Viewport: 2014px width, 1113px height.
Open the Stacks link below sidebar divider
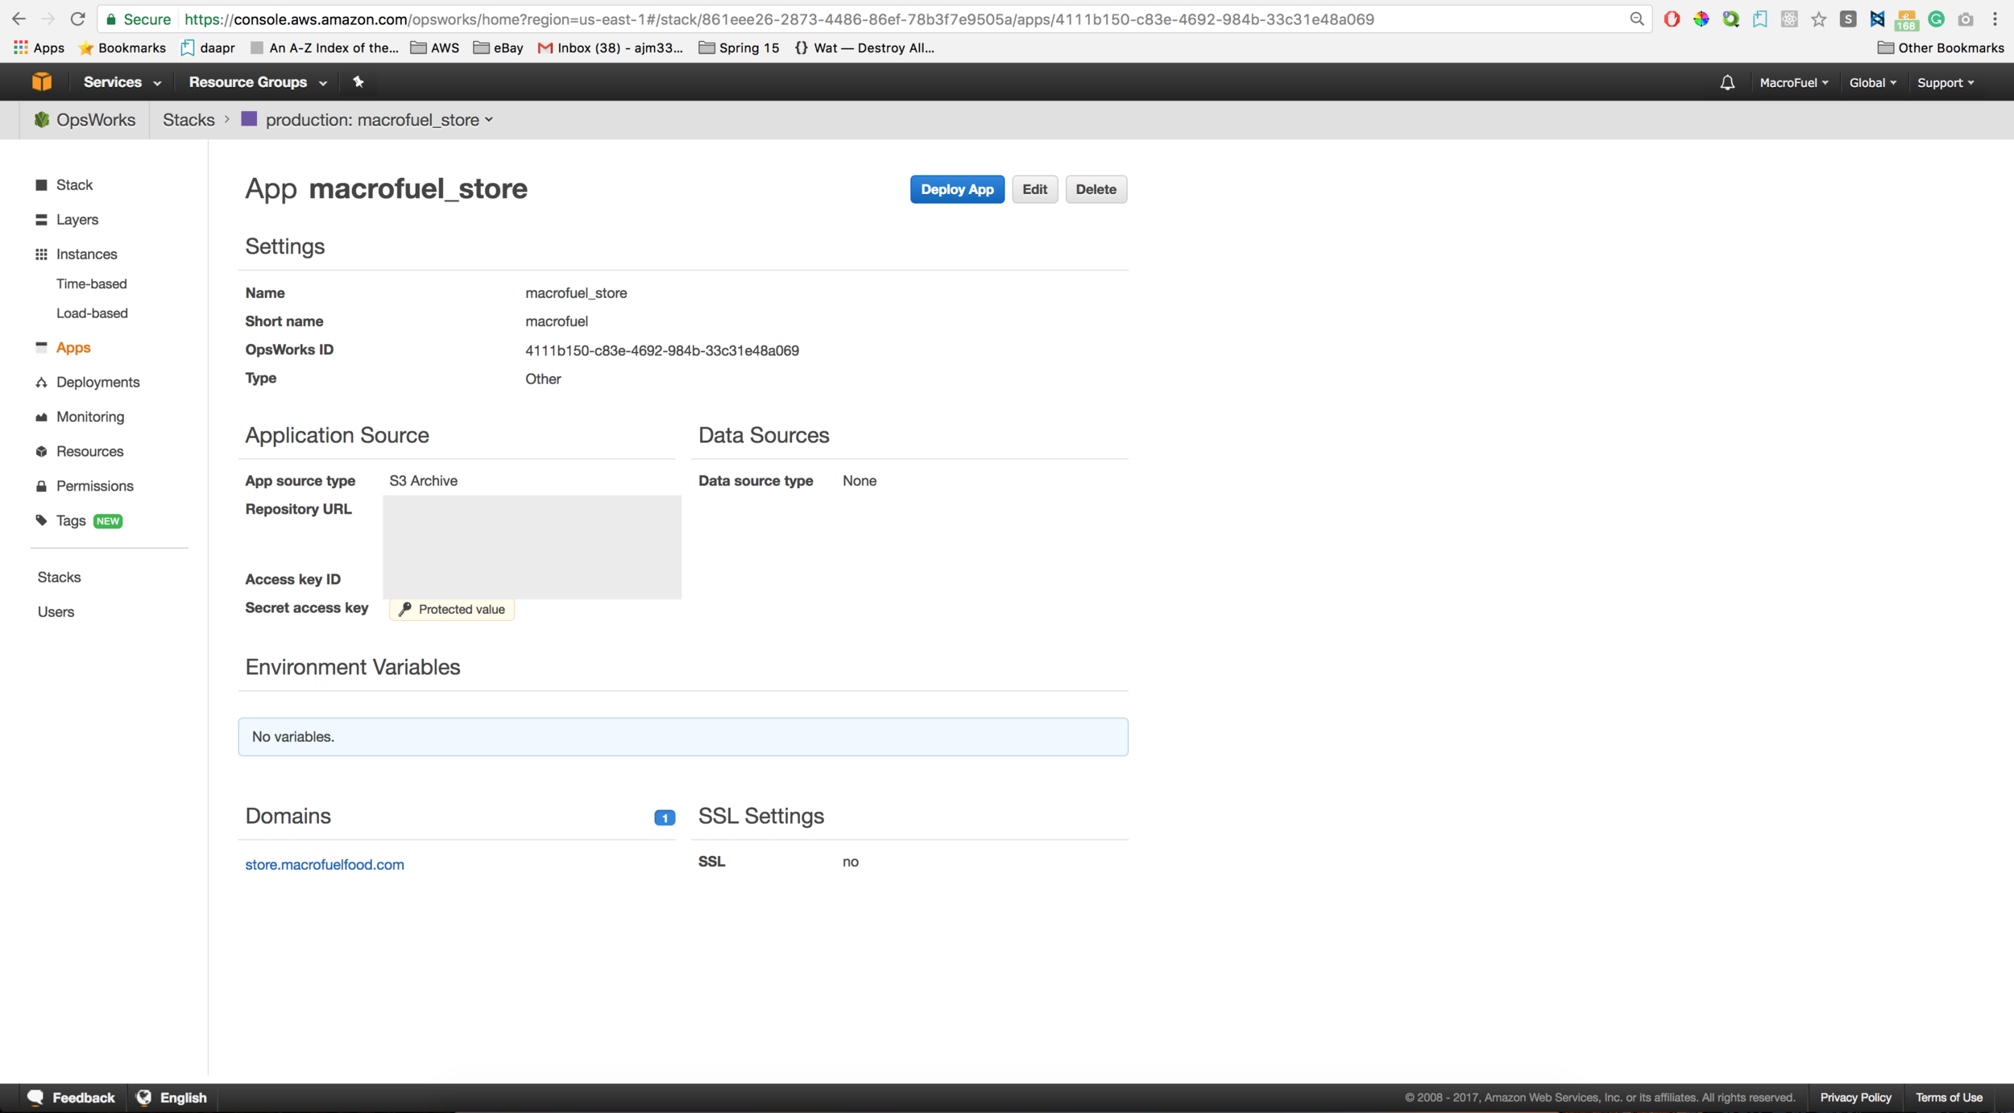coord(59,577)
